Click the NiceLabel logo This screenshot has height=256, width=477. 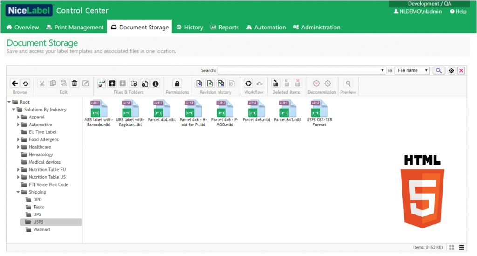(x=29, y=10)
